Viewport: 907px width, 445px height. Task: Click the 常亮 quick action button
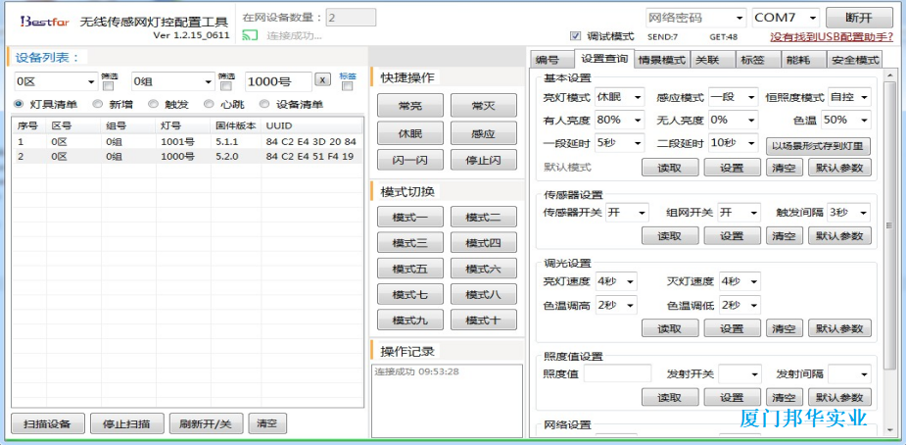(410, 106)
